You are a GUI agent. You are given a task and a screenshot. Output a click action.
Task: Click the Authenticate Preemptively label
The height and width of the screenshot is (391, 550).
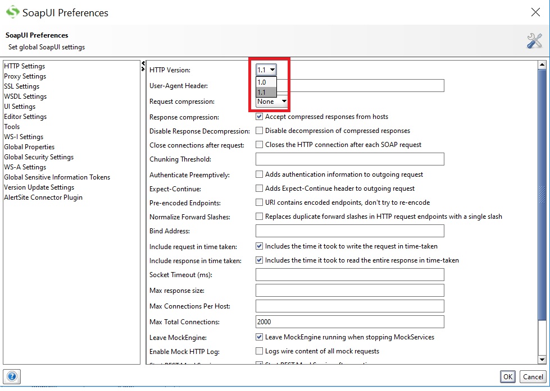coord(189,175)
